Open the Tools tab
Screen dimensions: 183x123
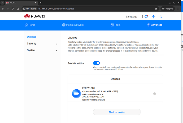coord(115,25)
